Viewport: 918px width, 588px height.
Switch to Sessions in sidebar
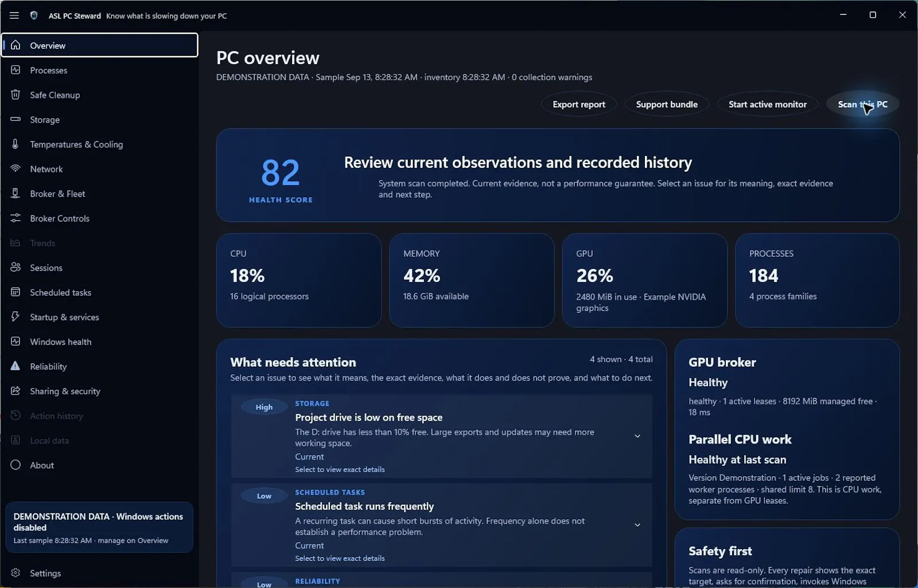[x=100, y=267]
